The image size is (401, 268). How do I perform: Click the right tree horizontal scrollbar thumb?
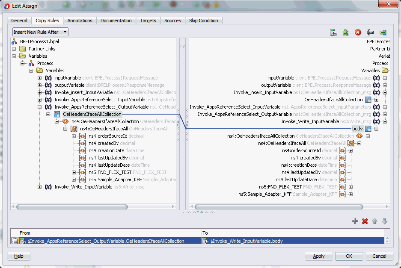point(279,207)
